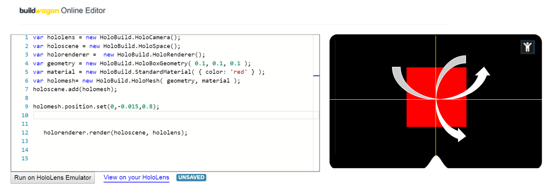Image resolution: width=551 pixels, height=190 pixels.
Task: Open View on your HoloLens link
Action: coord(136,178)
